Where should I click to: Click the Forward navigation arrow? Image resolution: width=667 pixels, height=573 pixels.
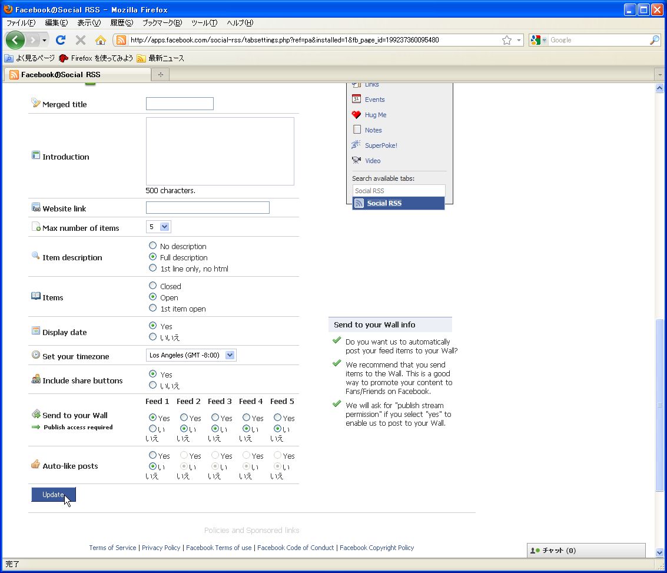tap(32, 40)
